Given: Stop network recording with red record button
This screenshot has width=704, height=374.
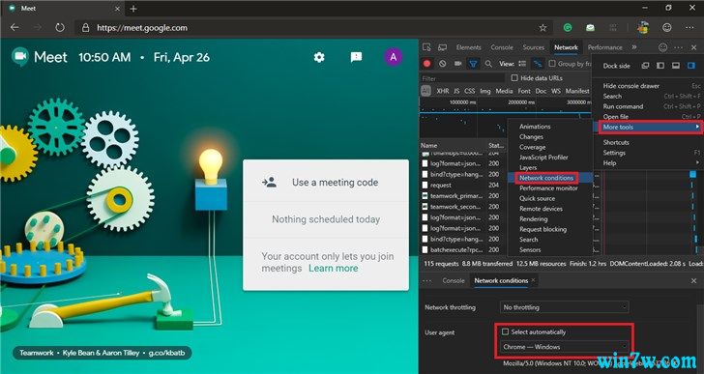Looking at the screenshot, I should point(427,64).
